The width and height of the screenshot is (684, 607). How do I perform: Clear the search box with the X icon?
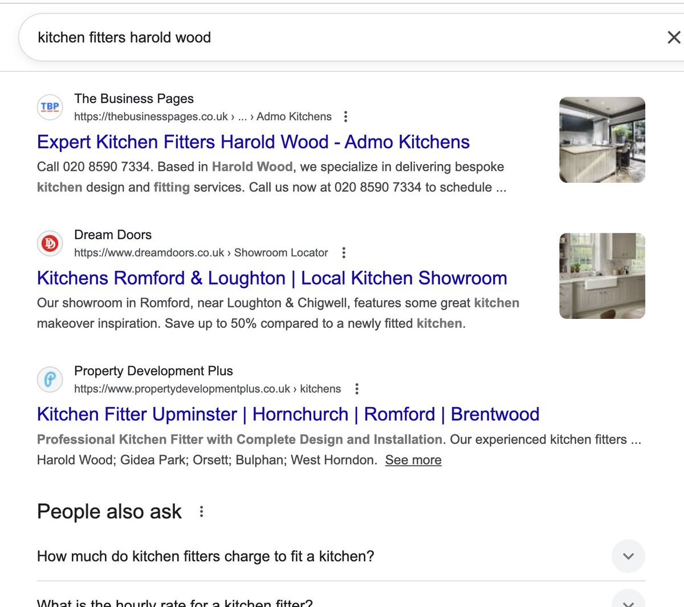coord(674,38)
